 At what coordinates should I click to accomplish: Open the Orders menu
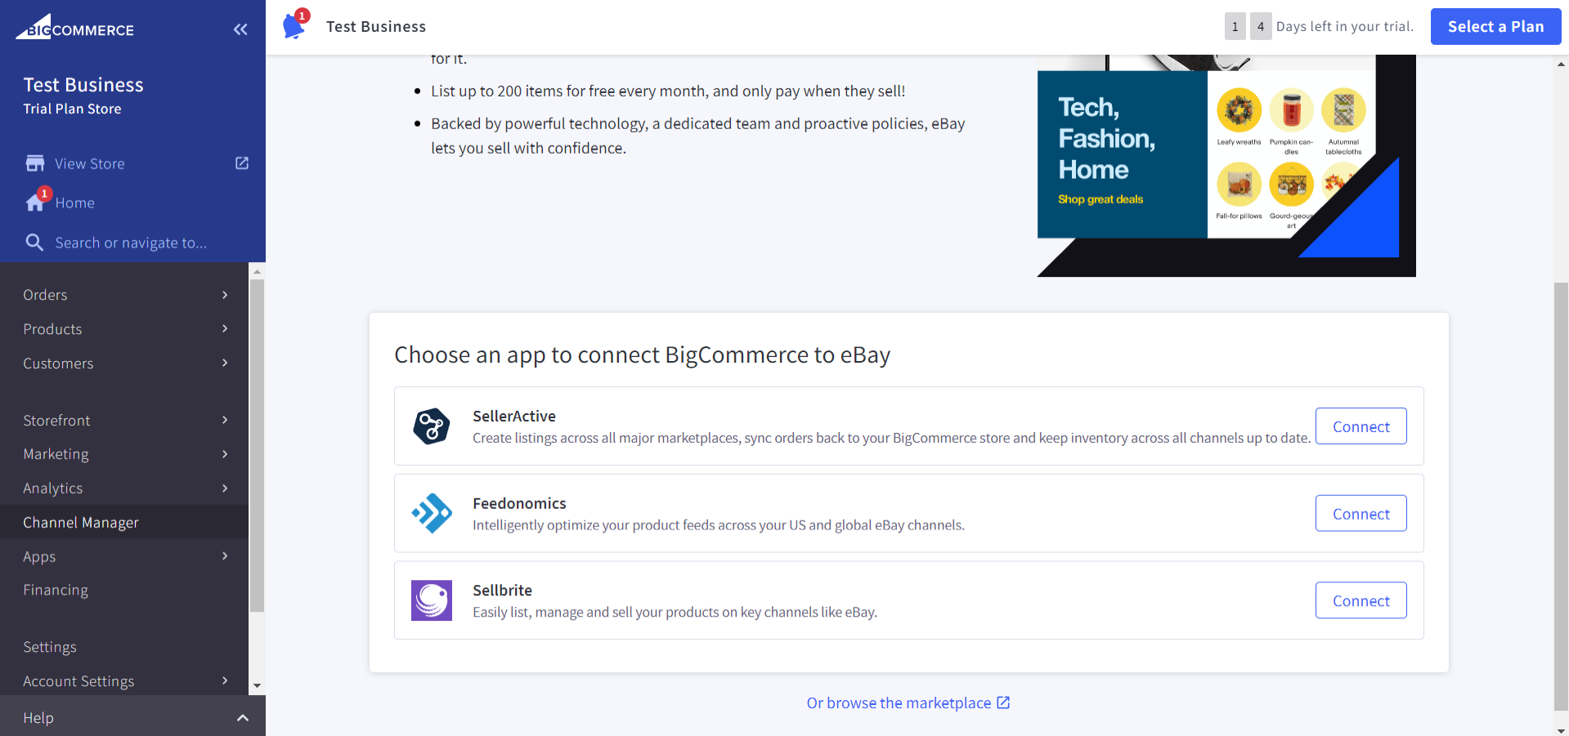tap(124, 295)
